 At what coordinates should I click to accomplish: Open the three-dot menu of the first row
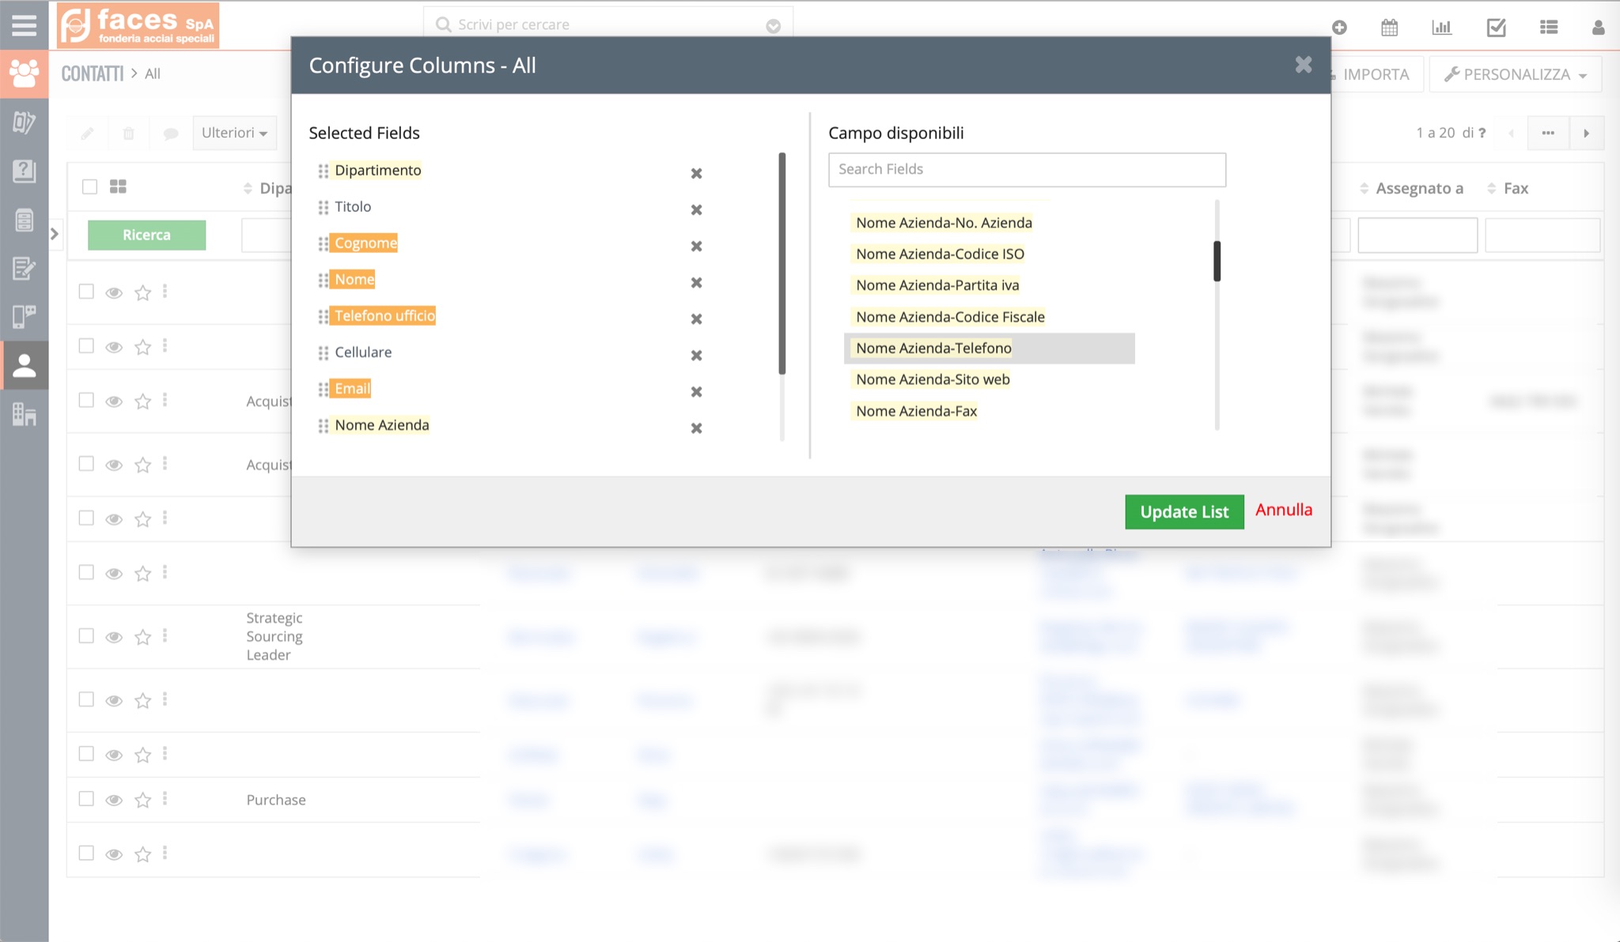[x=165, y=292]
